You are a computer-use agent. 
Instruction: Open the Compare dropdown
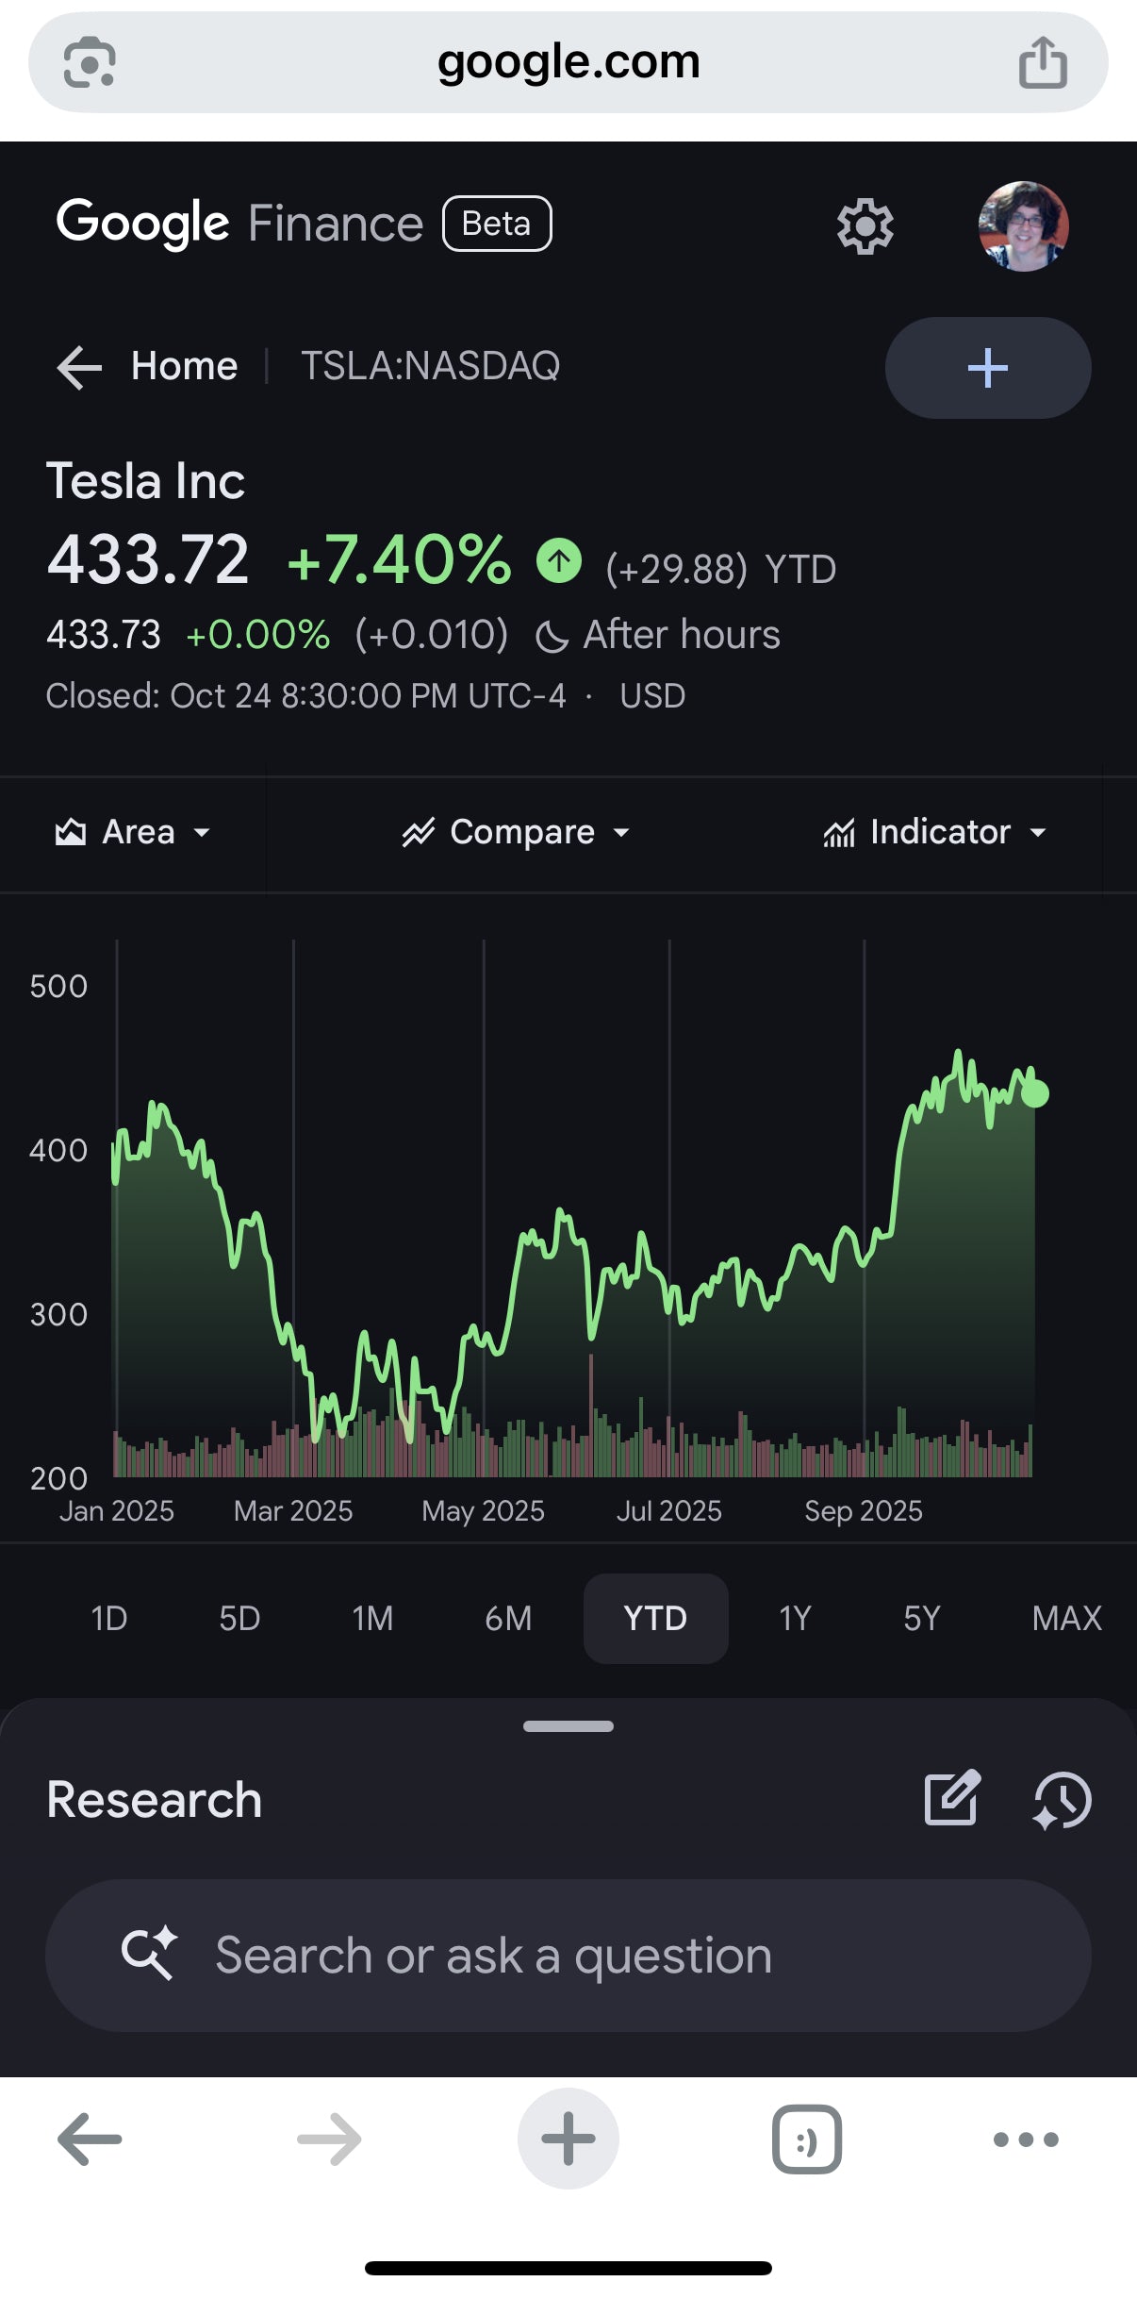[517, 833]
